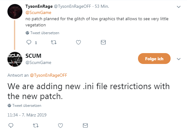View TysonEnRage's profile picture
Viewport: 187px width, 136px height.
click(x=14, y=11)
